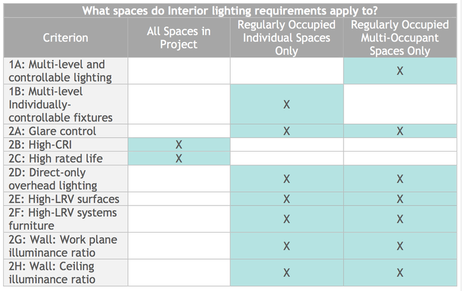Select the X in the 2C High rated life row
This screenshot has height=291, width=462.
179,159
